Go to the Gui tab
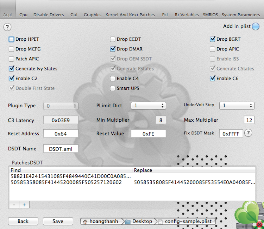 coord(74,15)
